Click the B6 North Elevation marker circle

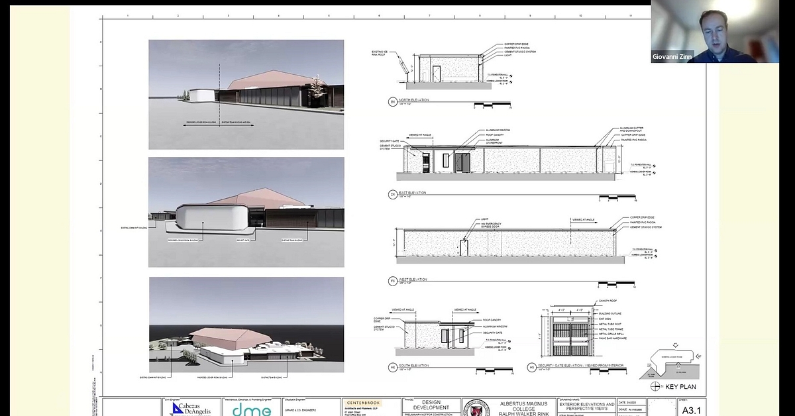(x=393, y=102)
